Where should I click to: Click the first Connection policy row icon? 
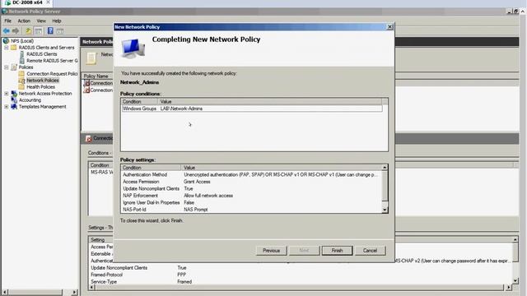(x=86, y=83)
